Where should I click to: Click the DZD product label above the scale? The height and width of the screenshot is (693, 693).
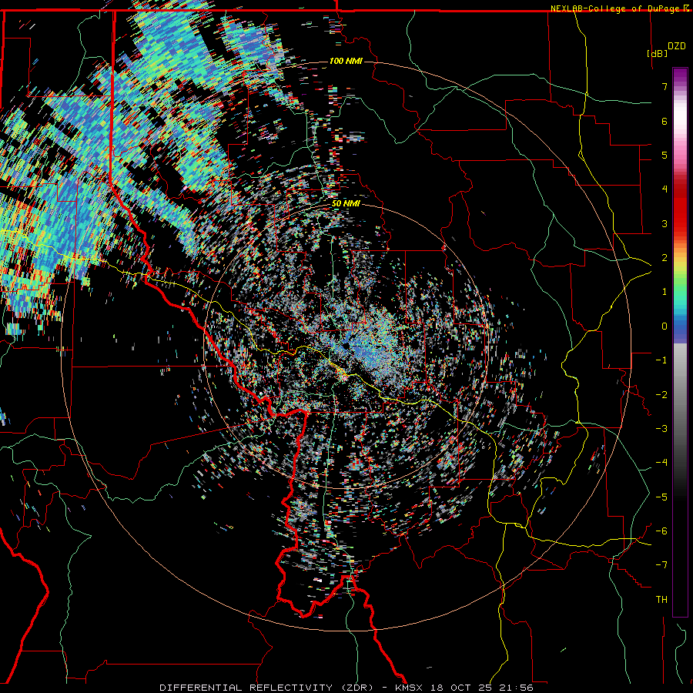[676, 46]
